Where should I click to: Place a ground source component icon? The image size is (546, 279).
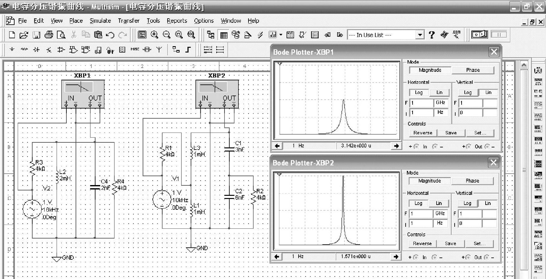12,50
